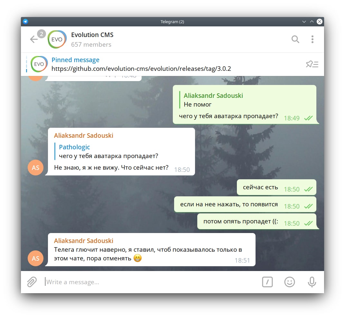Maximize window with title bar up chevron
Image resolution: width=345 pixels, height=318 pixels.
click(312, 22)
